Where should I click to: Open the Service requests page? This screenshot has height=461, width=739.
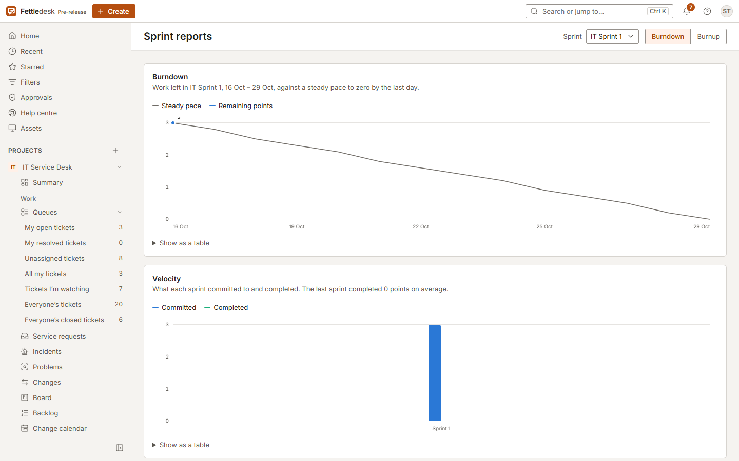click(x=71, y=336)
